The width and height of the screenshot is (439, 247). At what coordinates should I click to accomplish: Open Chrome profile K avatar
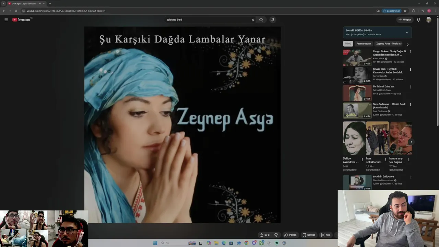pos(429,11)
